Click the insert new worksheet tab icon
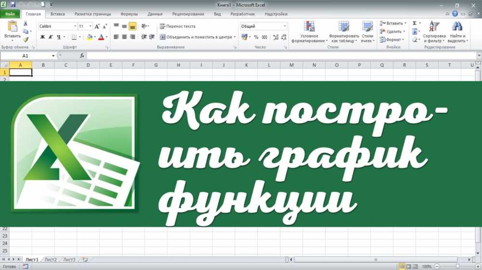Viewport: 482px width, 270px height. pos(85,259)
